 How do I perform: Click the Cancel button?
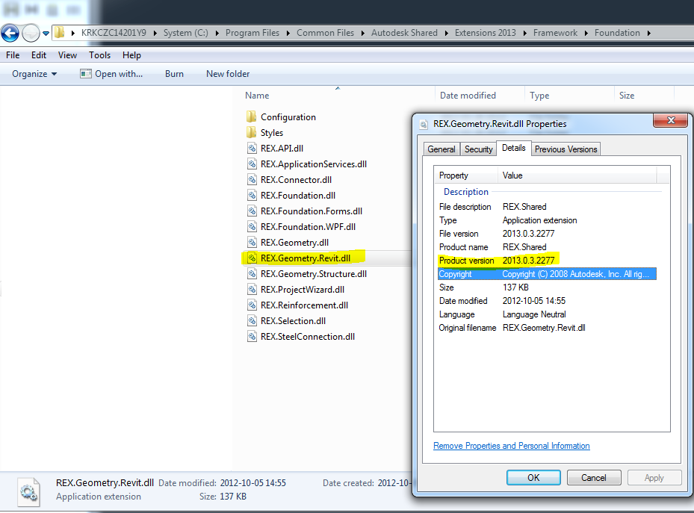pyautogui.click(x=594, y=478)
